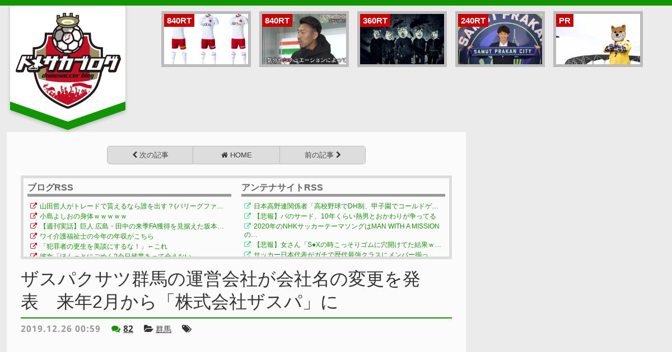Open the 240RT Samut Prakan City thumbnail
Screen dimensions: 672x352
point(500,39)
